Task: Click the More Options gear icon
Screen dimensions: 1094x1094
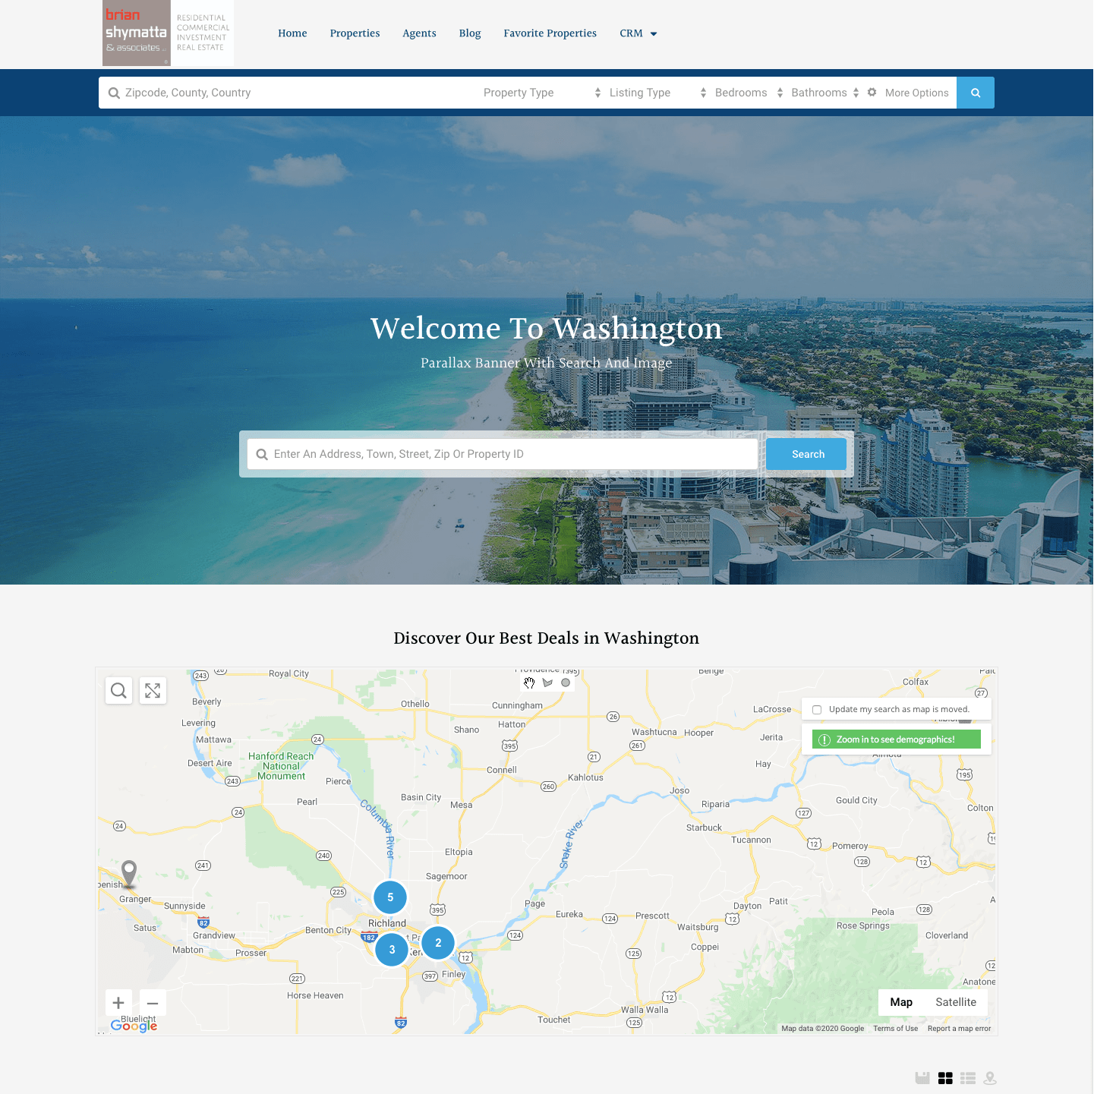Action: pyautogui.click(x=872, y=92)
